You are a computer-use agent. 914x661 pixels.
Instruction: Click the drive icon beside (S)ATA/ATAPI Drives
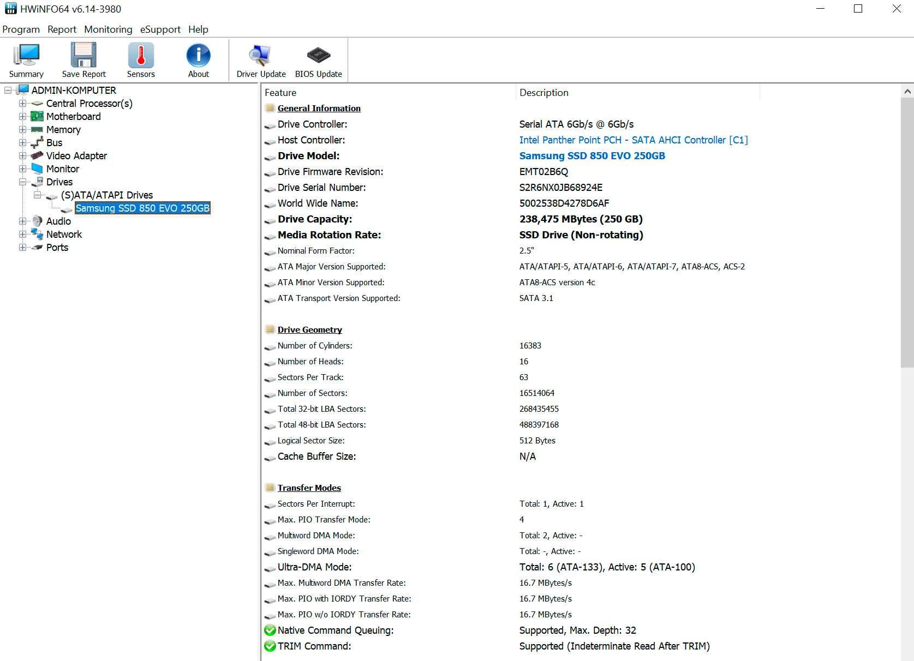[x=52, y=196]
